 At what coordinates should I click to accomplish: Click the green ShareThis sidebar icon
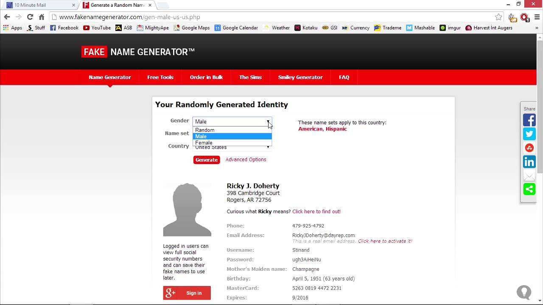tap(529, 189)
